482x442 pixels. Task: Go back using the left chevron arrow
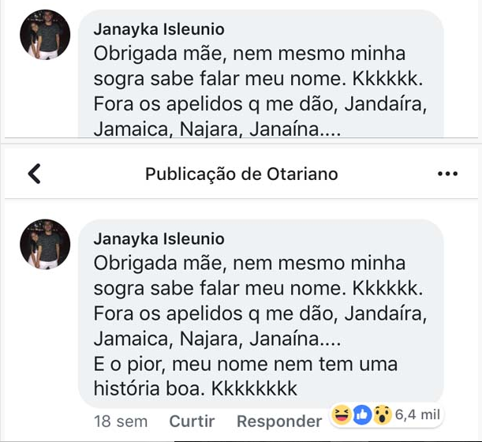click(34, 174)
